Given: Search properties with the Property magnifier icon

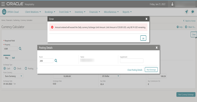Looking at the screenshot, I should click(x=20, y=49).
